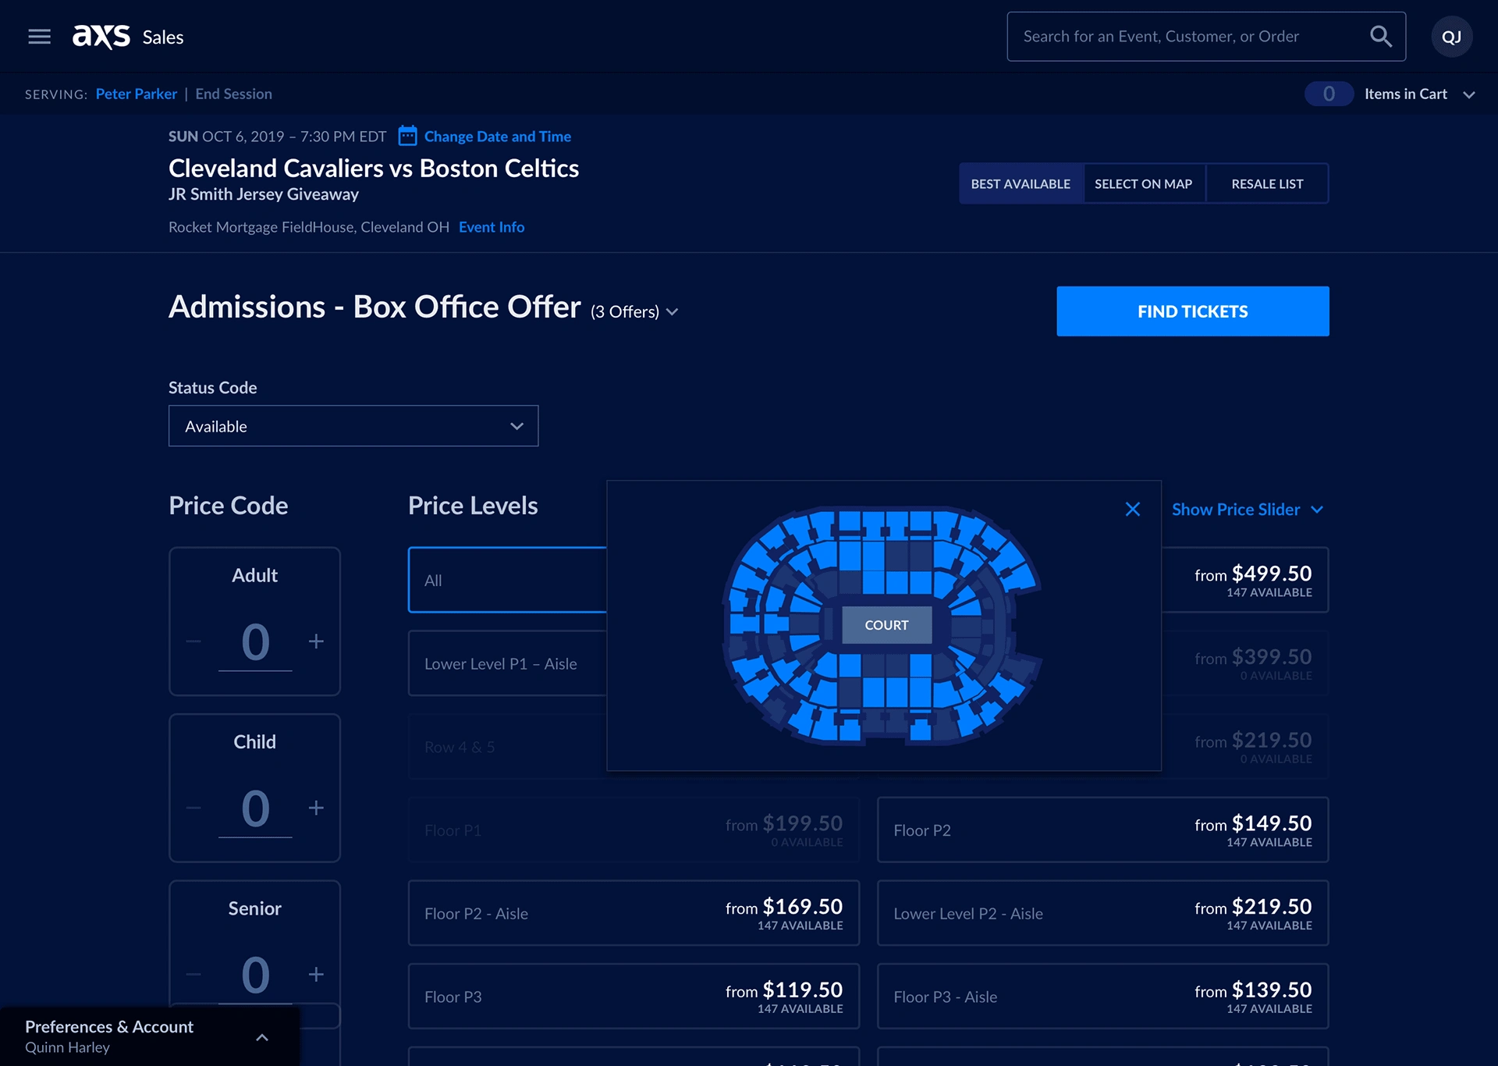Expand the Items in Cart dropdown
Image resolution: width=1498 pixels, height=1066 pixels.
pyautogui.click(x=1468, y=94)
